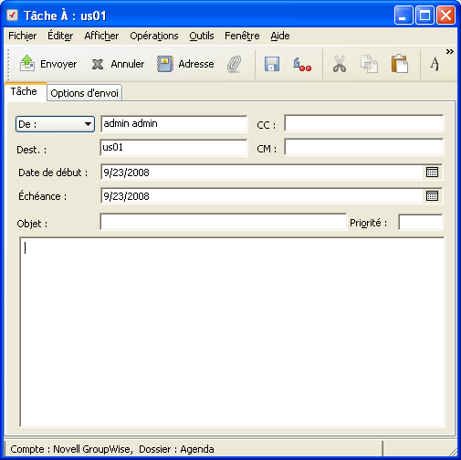Click the Envoyer send button
The height and width of the screenshot is (460, 461).
(x=48, y=64)
